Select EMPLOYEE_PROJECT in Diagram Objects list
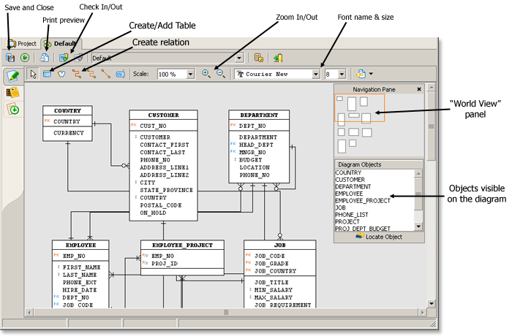The image size is (512, 336). point(363,201)
